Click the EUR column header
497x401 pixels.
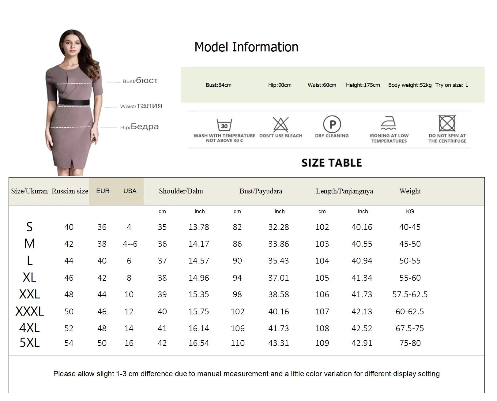point(103,191)
